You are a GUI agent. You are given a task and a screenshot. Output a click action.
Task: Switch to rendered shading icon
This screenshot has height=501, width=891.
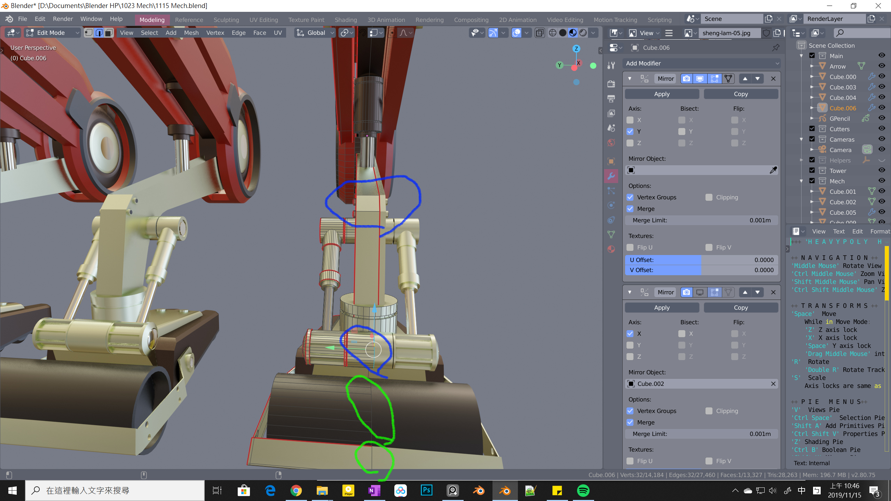point(583,33)
